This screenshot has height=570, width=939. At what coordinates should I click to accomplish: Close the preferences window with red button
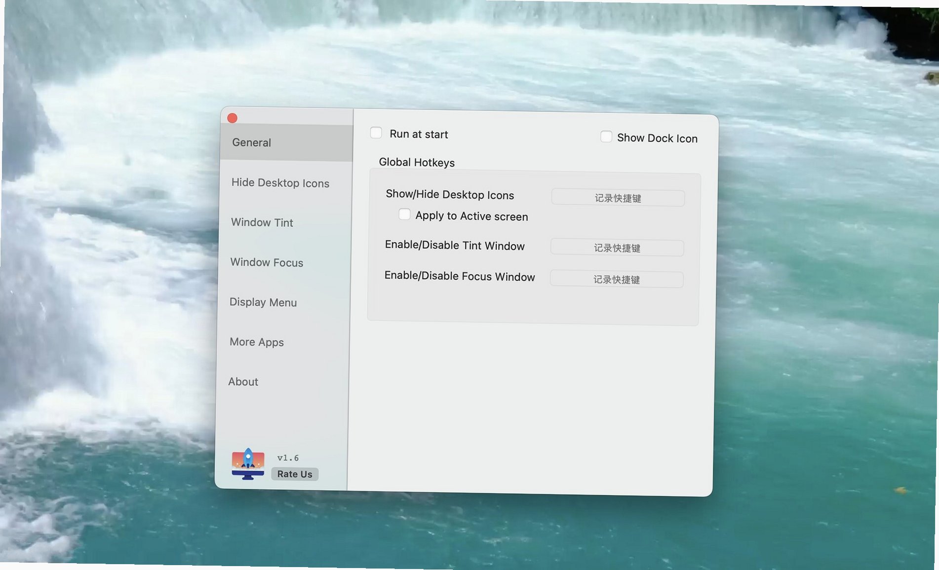pos(233,118)
